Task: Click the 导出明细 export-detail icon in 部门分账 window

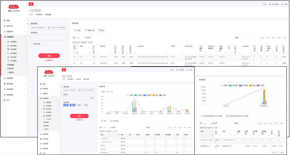Action: point(111,121)
